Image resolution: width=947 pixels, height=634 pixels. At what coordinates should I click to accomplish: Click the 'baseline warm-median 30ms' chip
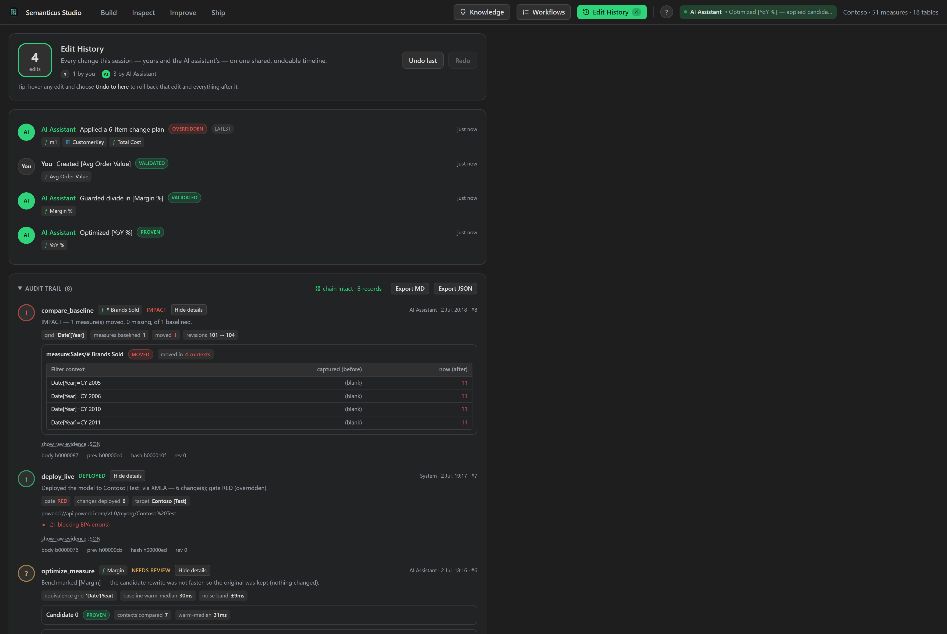(x=158, y=596)
